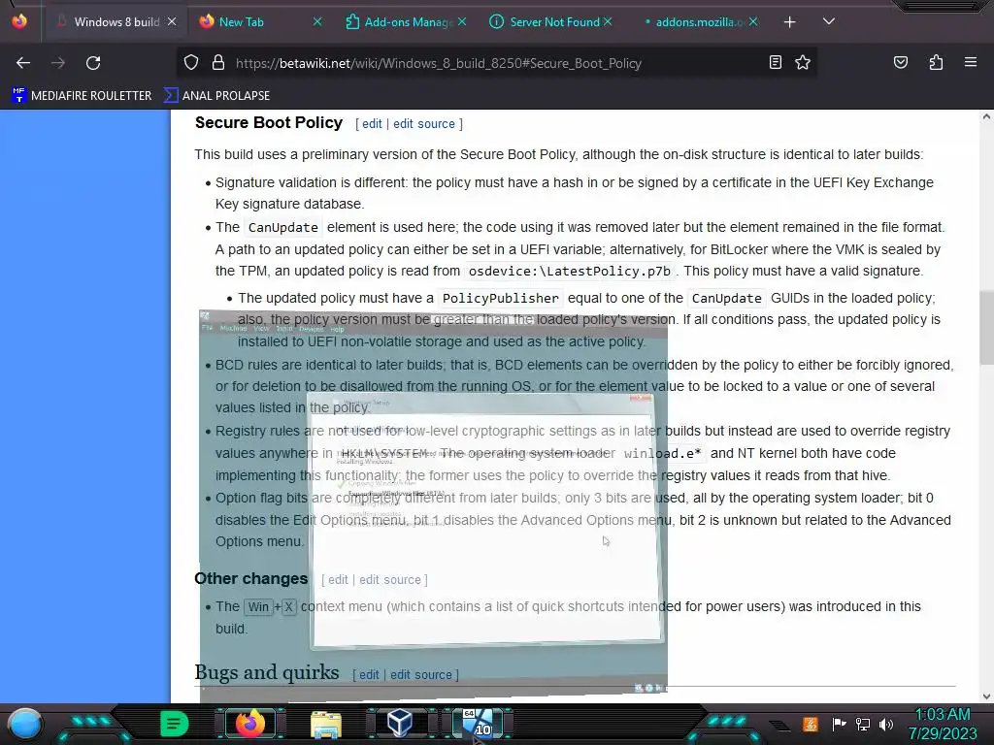
Task: Open the volume speaker tray icon
Action: pyautogui.click(x=886, y=724)
